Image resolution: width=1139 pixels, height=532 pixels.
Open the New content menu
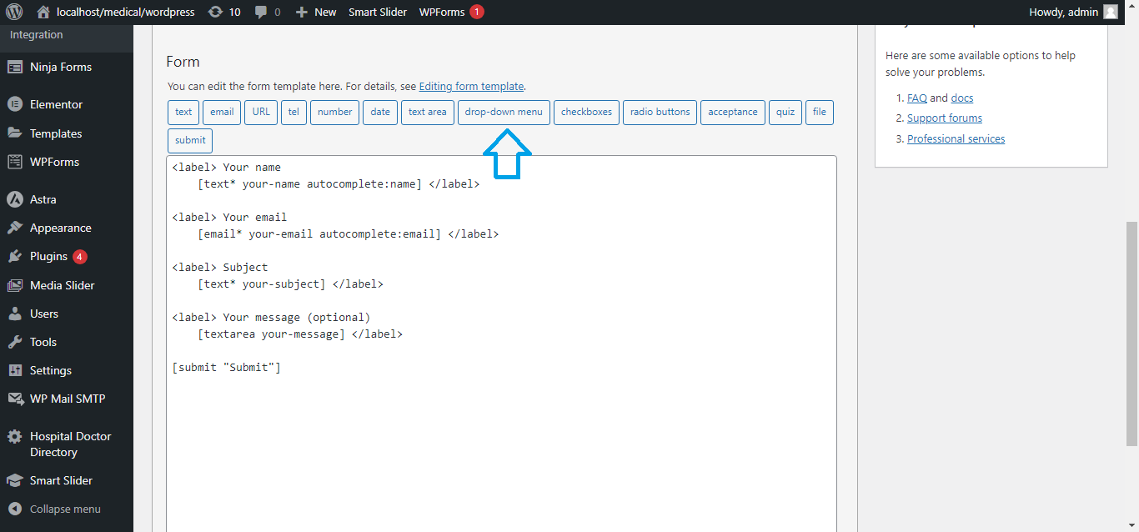click(316, 12)
